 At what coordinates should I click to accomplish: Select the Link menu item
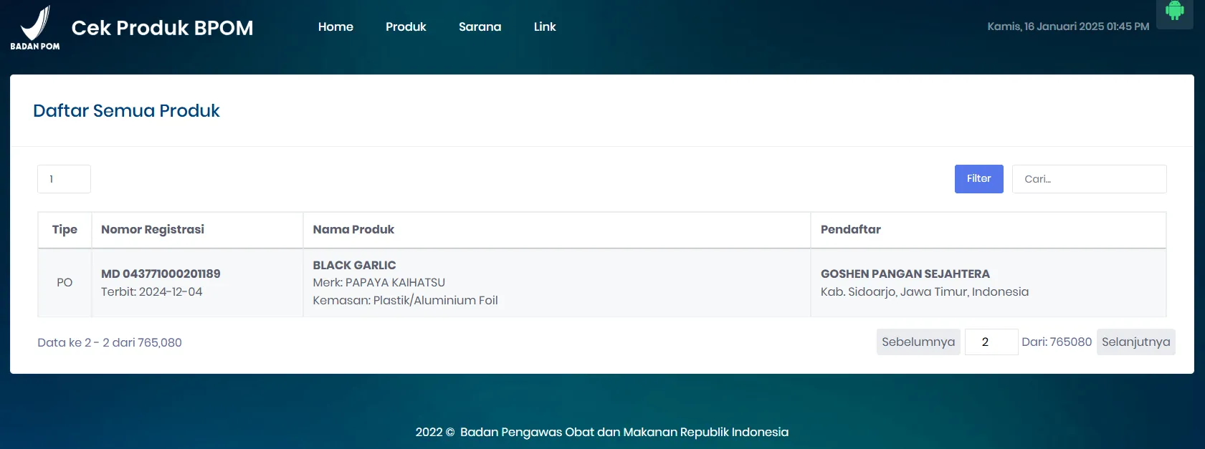pos(545,26)
